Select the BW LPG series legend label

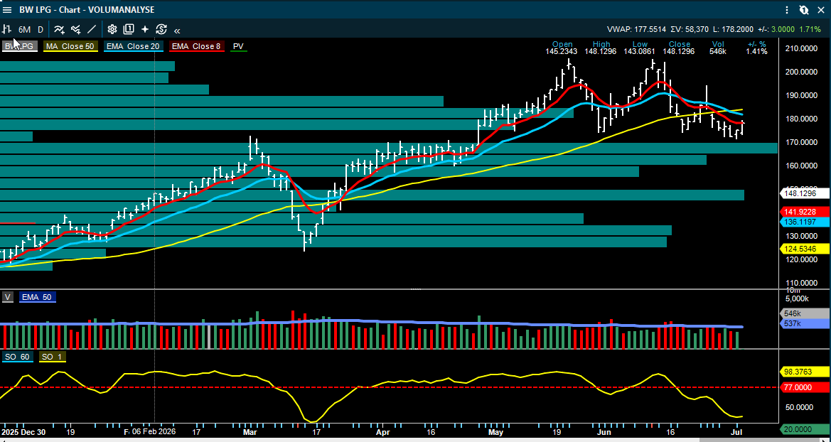20,47
